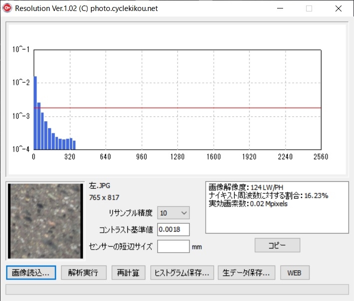Click the 生データ保存... button
The height and width of the screenshot is (301, 354).
(246, 273)
